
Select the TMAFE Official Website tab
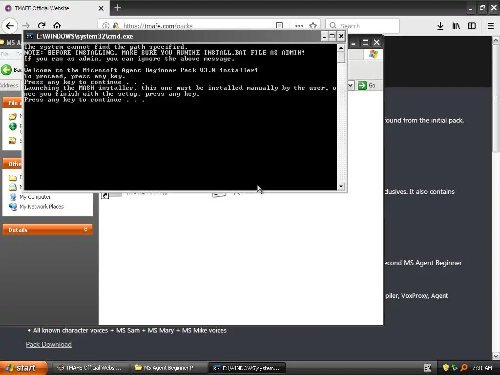pyautogui.click(x=55, y=8)
